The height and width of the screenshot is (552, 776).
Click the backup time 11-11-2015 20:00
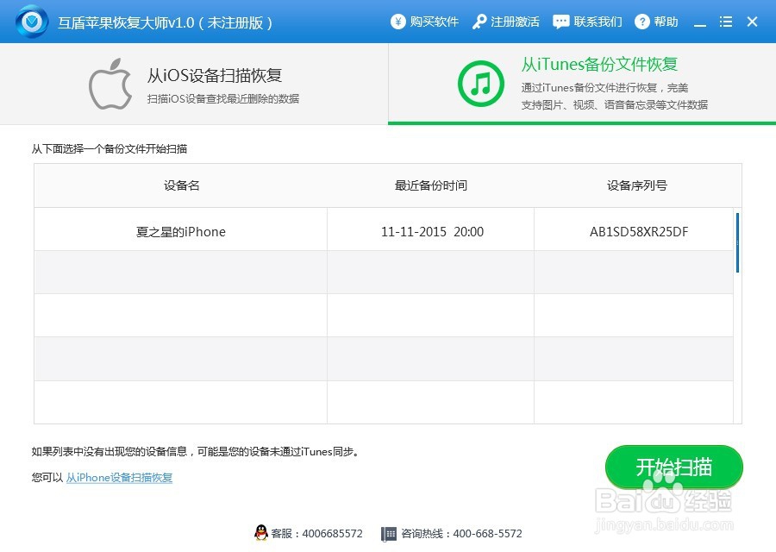pos(432,232)
